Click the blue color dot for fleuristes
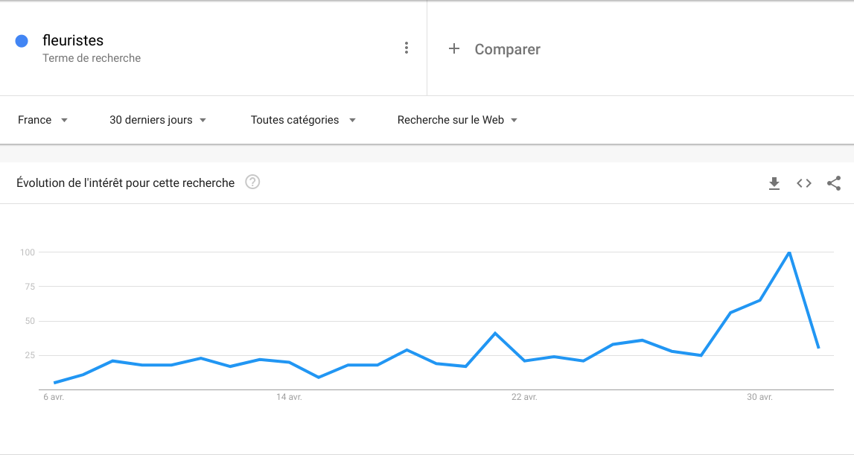 [22, 41]
